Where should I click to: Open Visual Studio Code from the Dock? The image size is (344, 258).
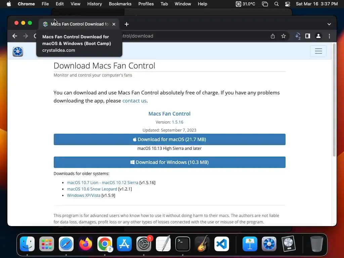coord(221,244)
